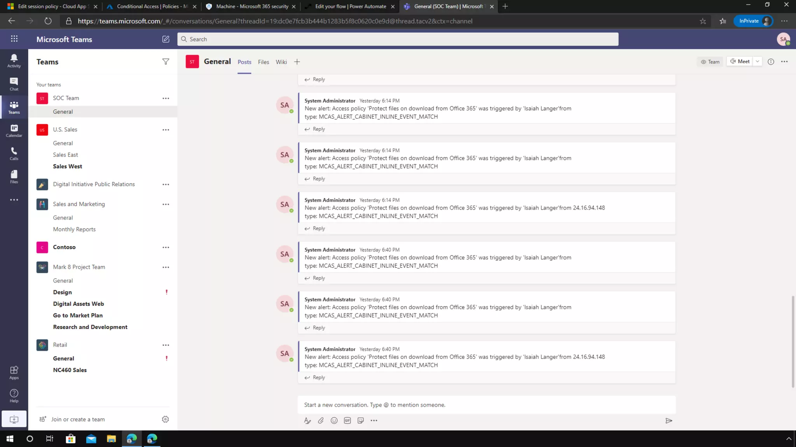Open more options for U.S. Sales
This screenshot has height=447, width=796.
[x=166, y=130]
